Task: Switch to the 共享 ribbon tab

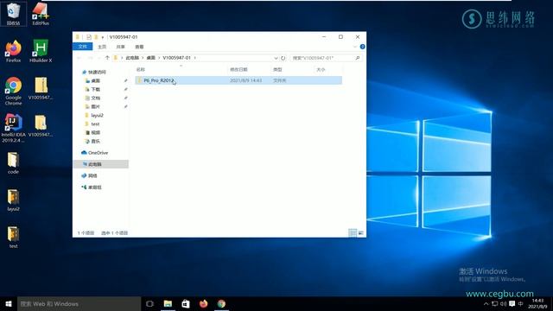Action: click(121, 47)
